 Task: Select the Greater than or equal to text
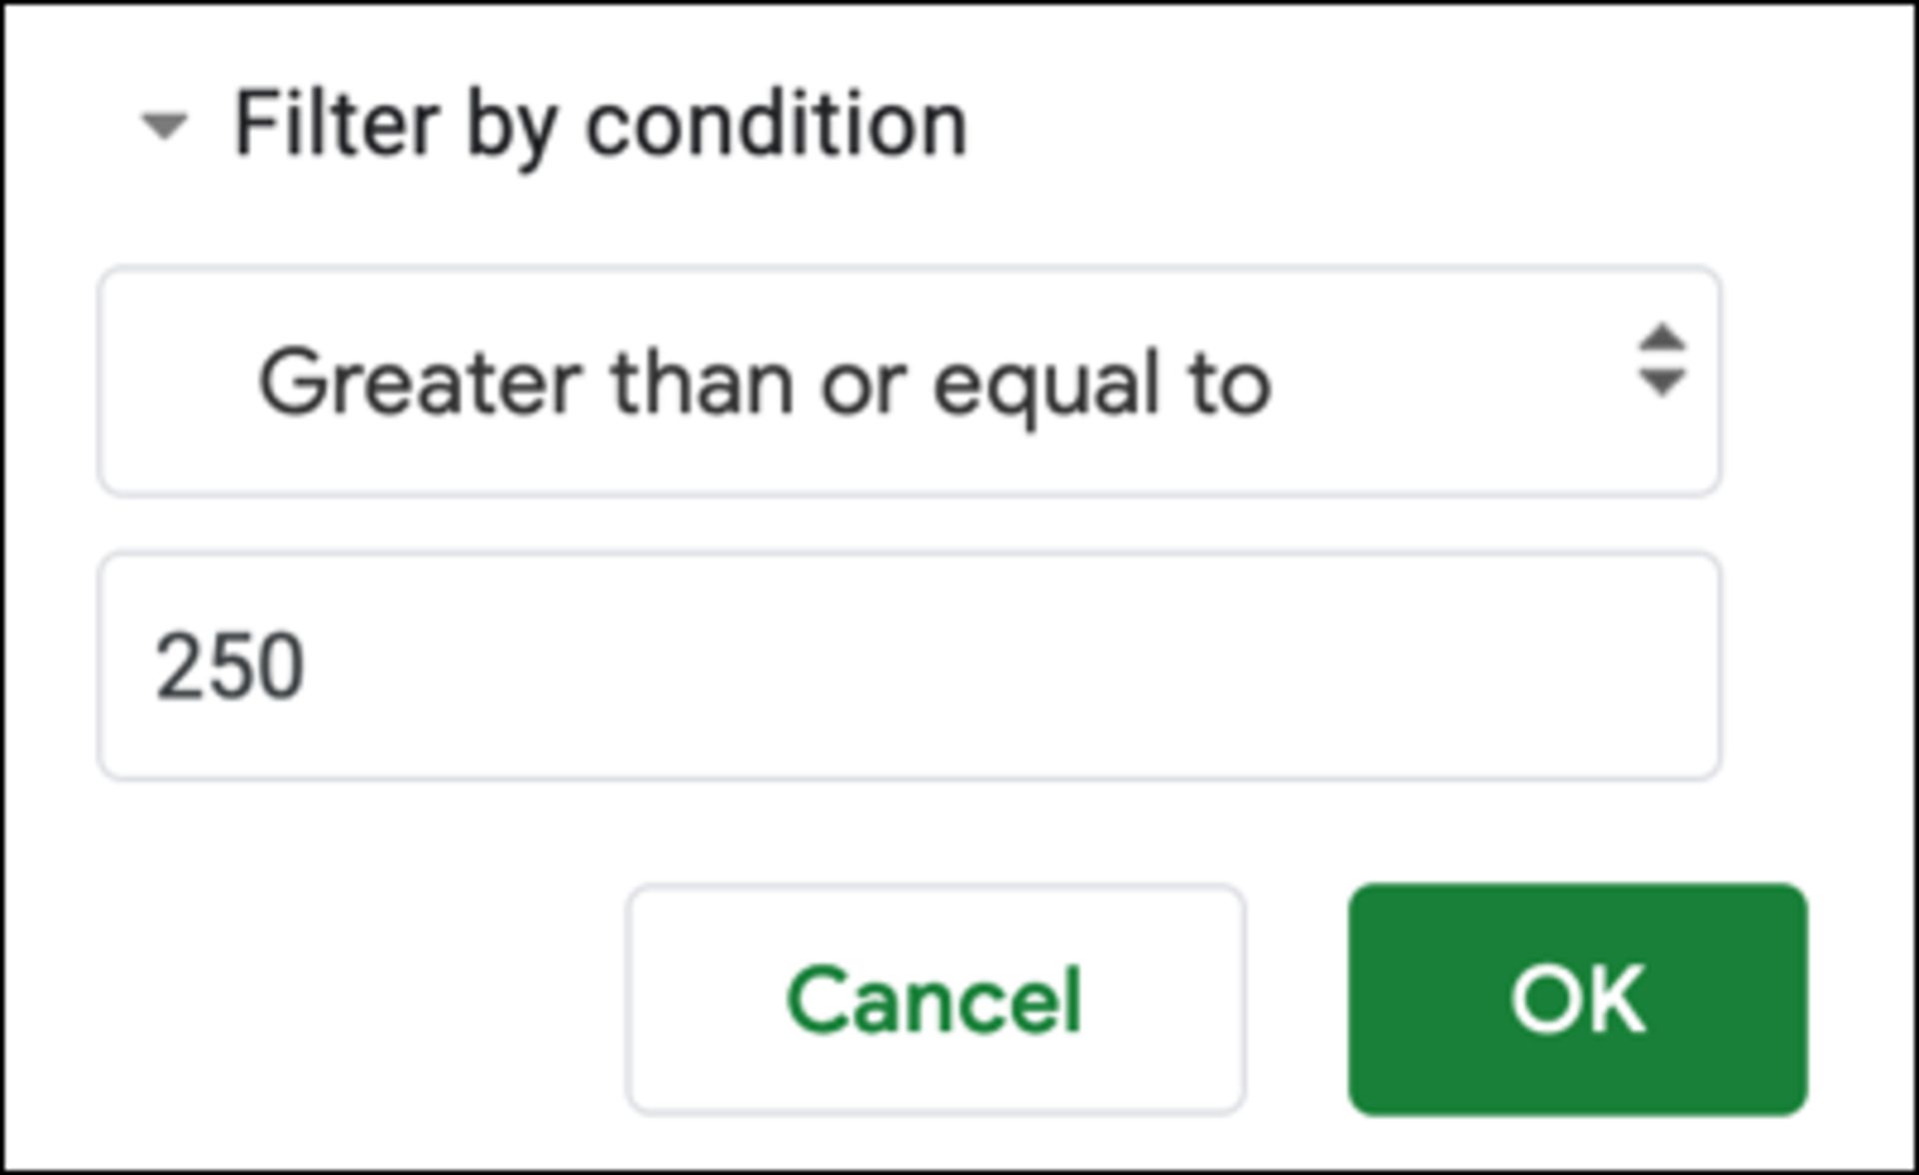pos(765,383)
